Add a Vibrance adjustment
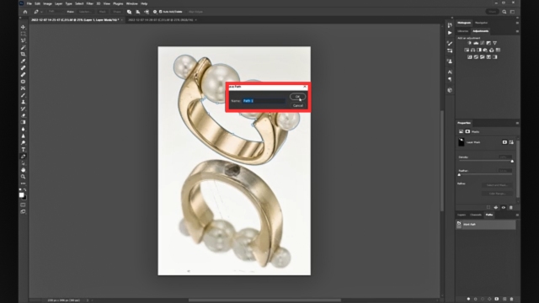This screenshot has width=539, height=303. click(x=495, y=43)
